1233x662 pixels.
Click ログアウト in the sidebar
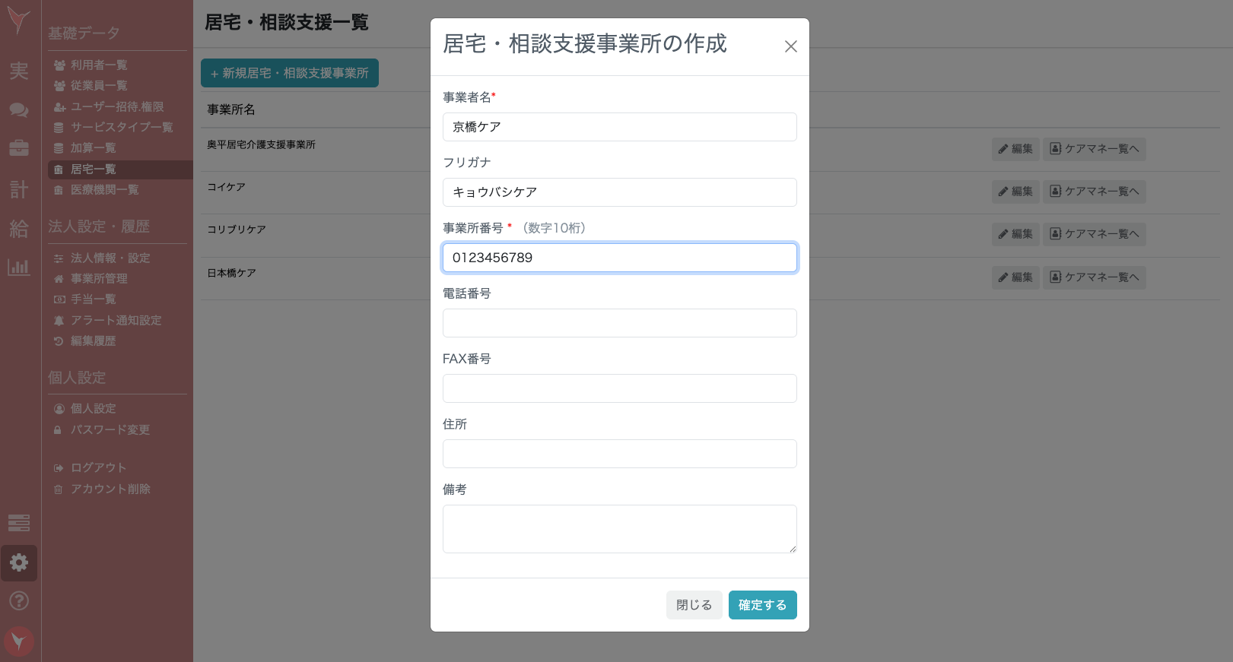[99, 468]
